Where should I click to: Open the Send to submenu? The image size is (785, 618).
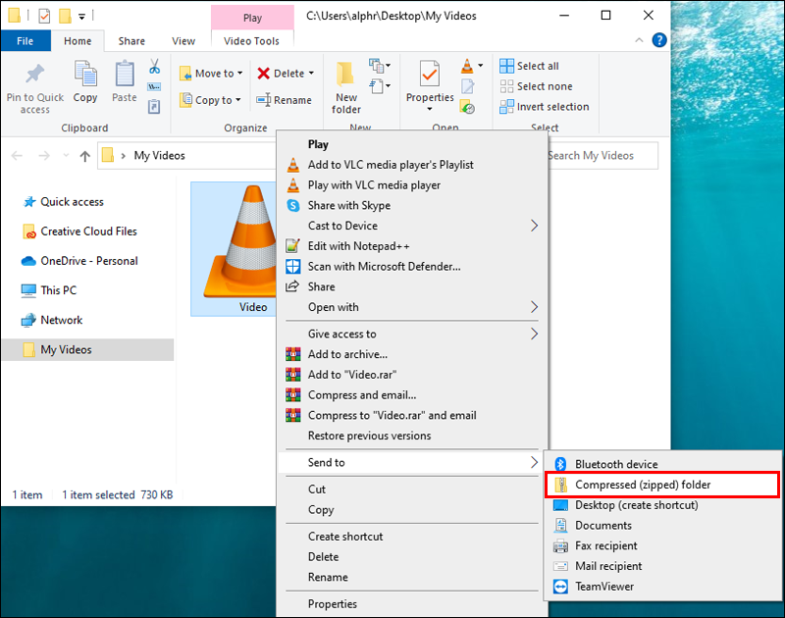(411, 462)
